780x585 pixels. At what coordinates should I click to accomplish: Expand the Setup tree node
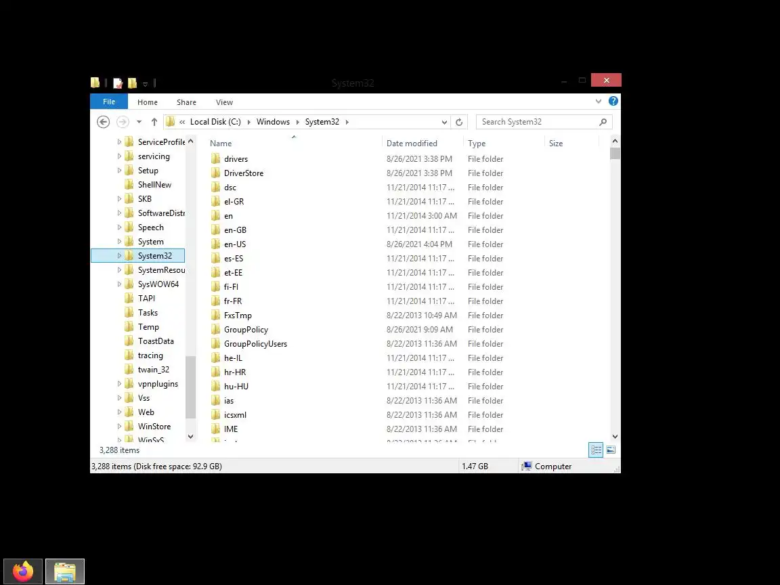pos(119,170)
